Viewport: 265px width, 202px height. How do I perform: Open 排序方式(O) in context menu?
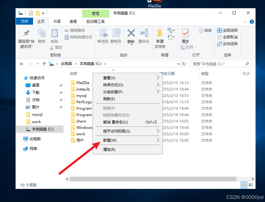click(x=128, y=85)
